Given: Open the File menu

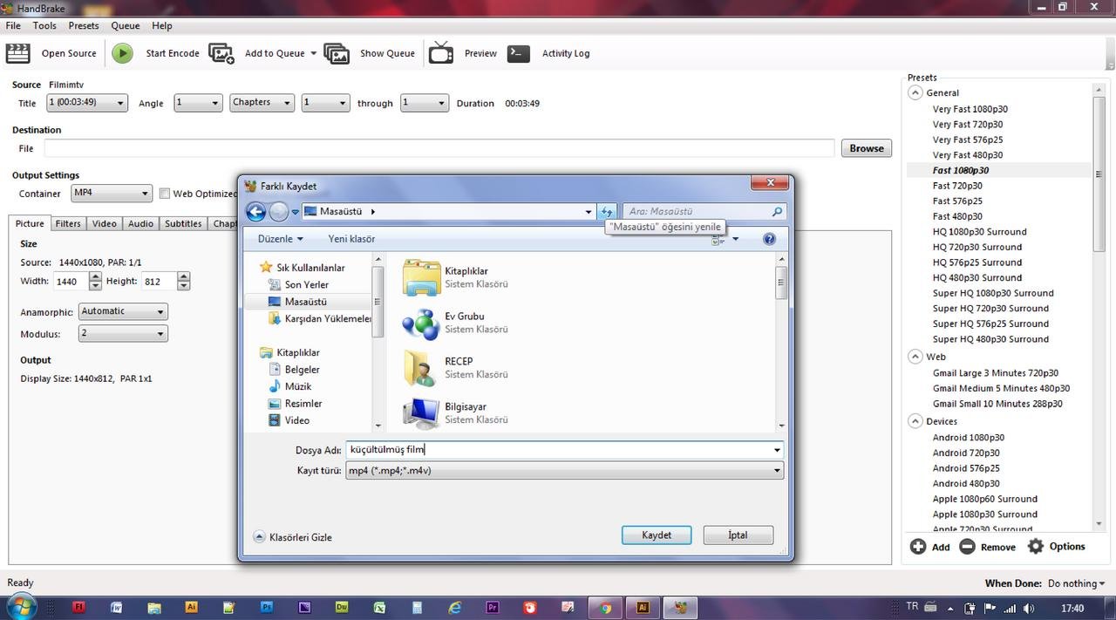Looking at the screenshot, I should pos(13,25).
